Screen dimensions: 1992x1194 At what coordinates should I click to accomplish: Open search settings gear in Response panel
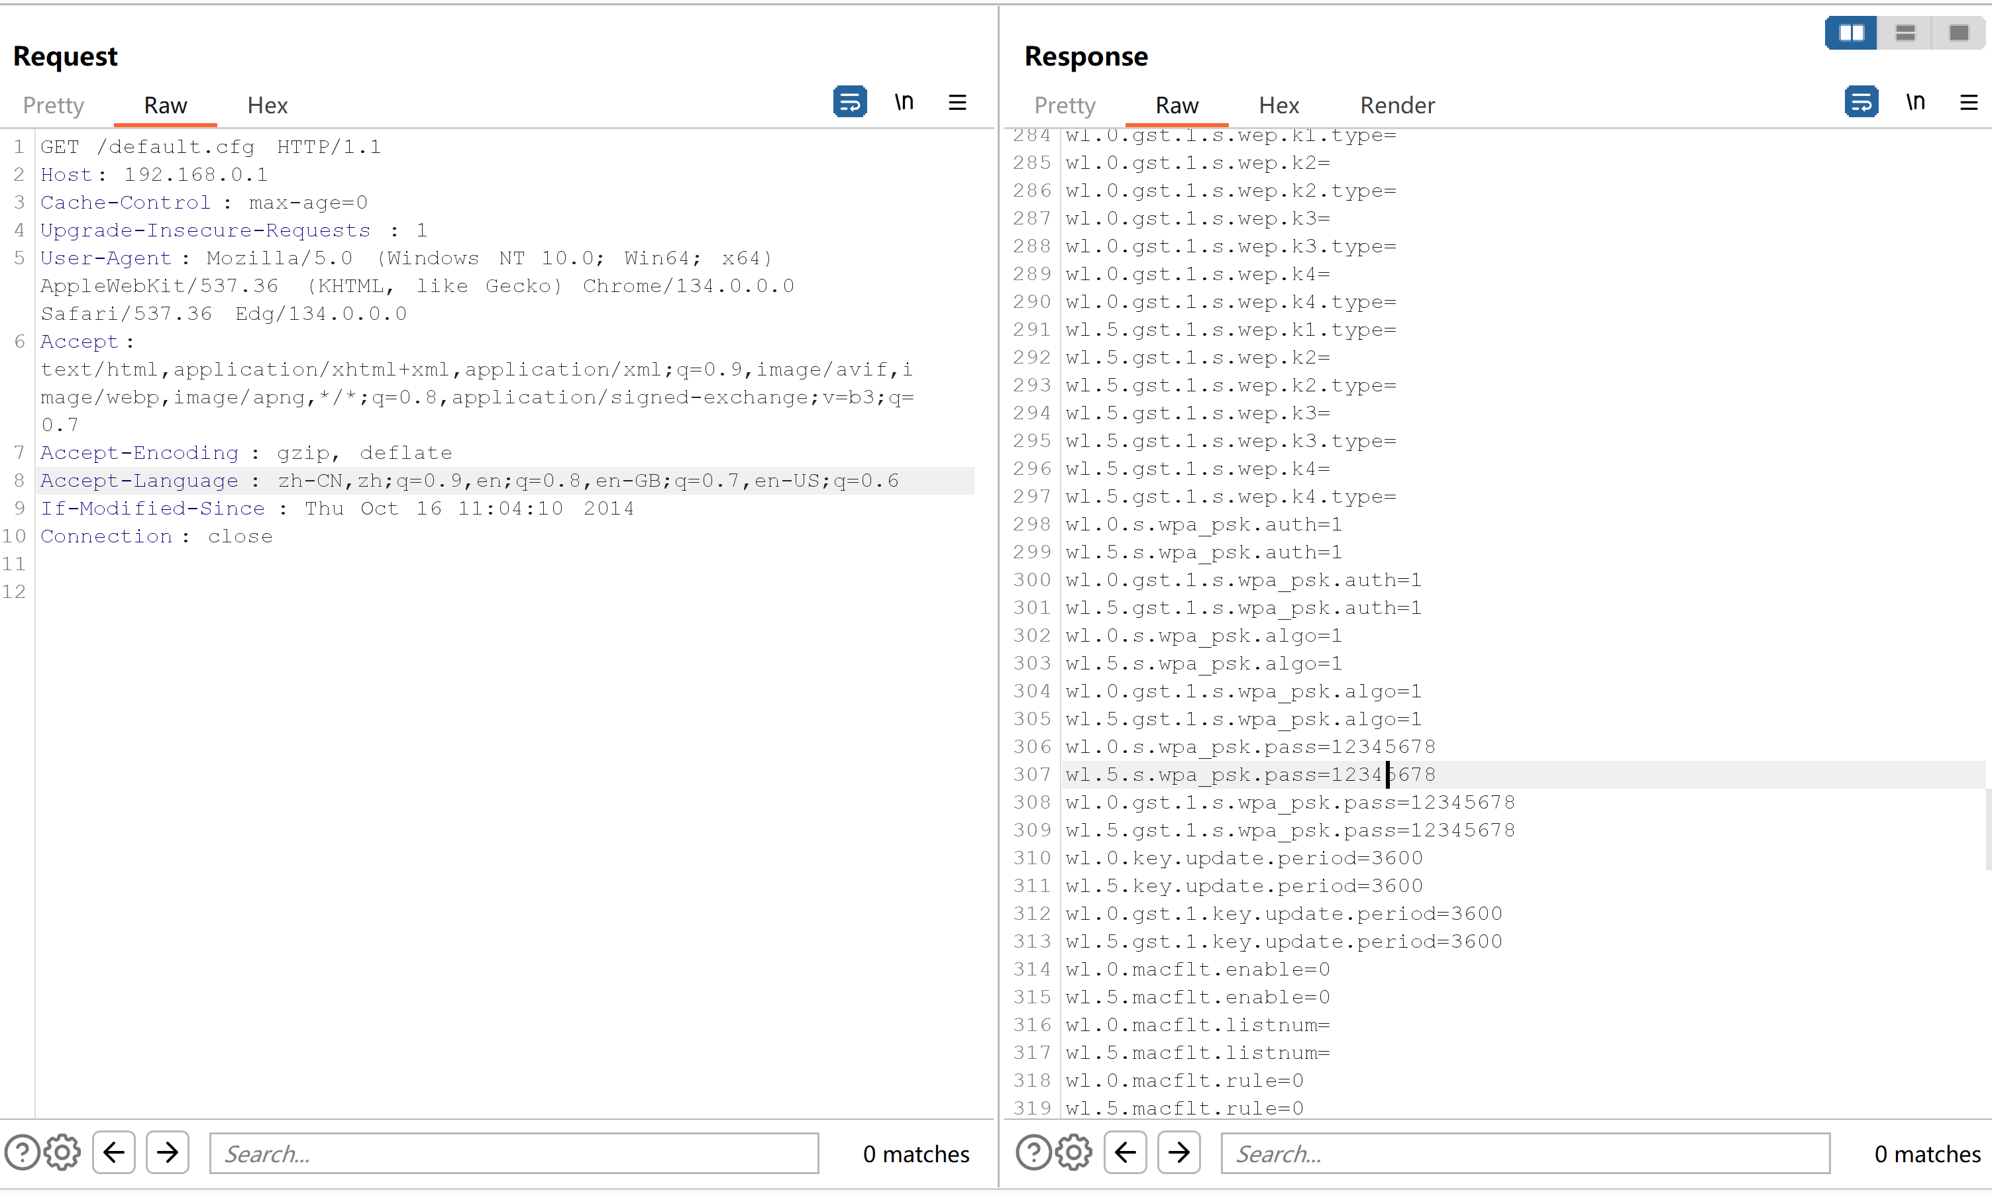click(1074, 1152)
